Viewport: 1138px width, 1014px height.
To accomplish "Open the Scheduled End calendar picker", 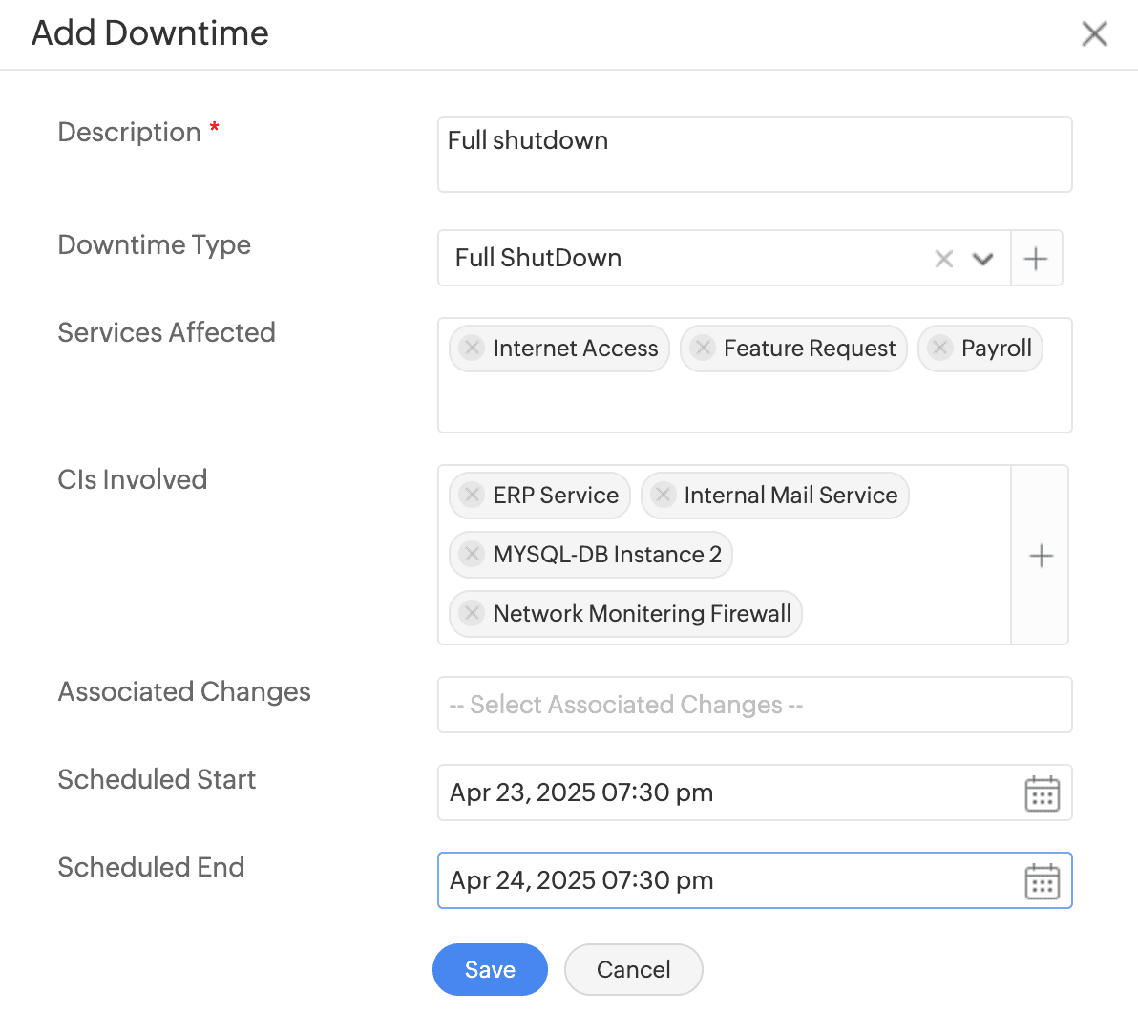I will (1042, 881).
